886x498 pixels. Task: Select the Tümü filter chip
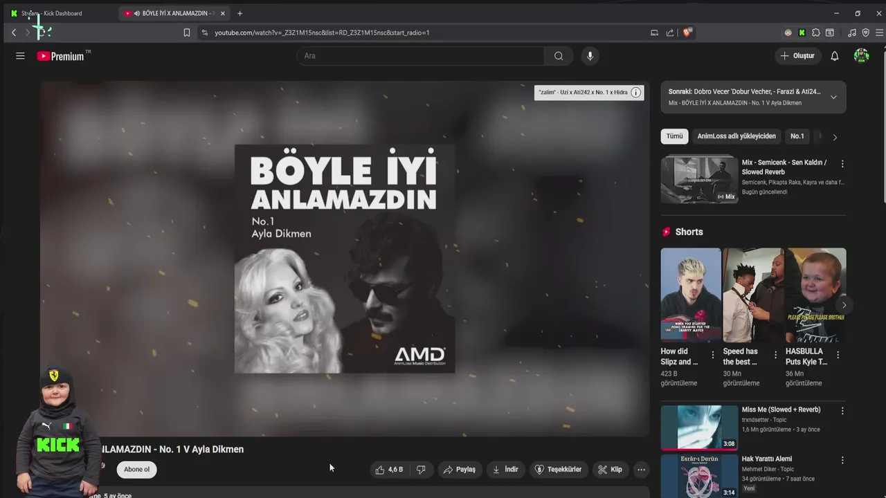pos(674,136)
